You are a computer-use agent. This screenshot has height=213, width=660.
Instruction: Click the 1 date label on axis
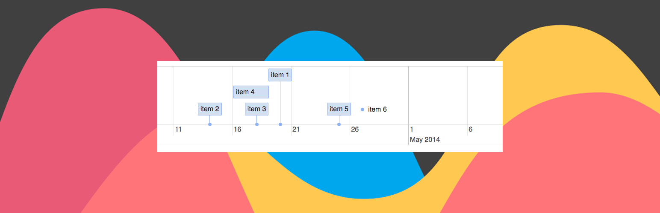point(412,130)
